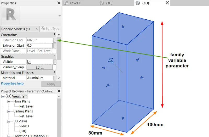Click the top face shape handle arrow
The width and height of the screenshot is (209, 137).
coord(123,26)
